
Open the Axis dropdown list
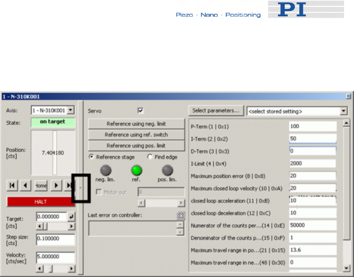click(71, 110)
